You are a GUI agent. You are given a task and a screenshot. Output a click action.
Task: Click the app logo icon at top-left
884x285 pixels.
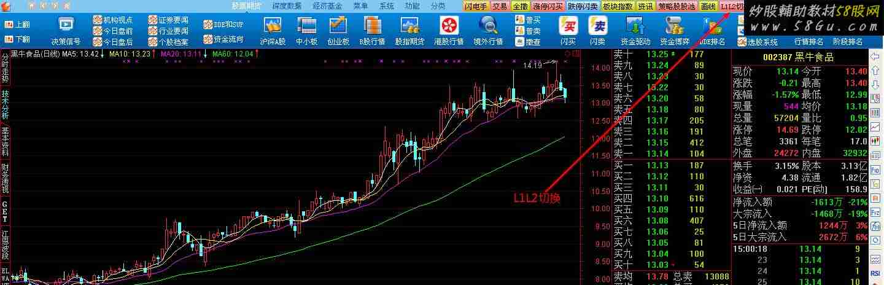[6, 6]
